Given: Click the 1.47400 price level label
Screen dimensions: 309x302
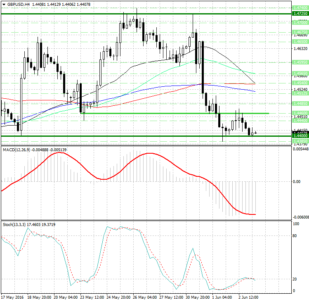Looking at the screenshot, I should point(300,8).
